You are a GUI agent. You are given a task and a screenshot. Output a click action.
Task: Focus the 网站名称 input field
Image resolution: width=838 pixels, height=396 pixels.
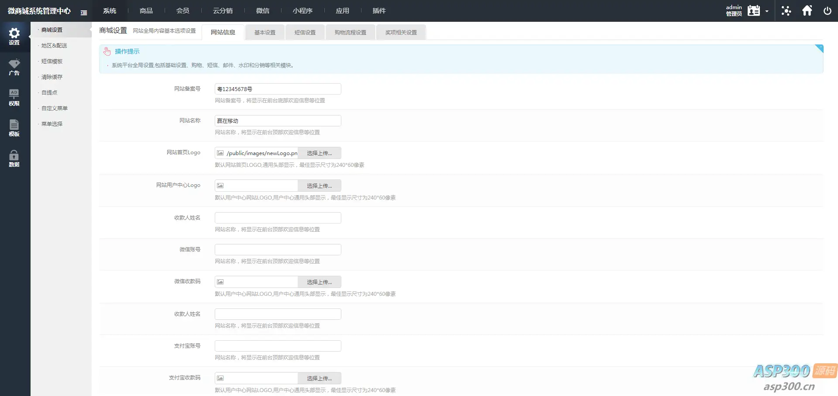coord(278,121)
